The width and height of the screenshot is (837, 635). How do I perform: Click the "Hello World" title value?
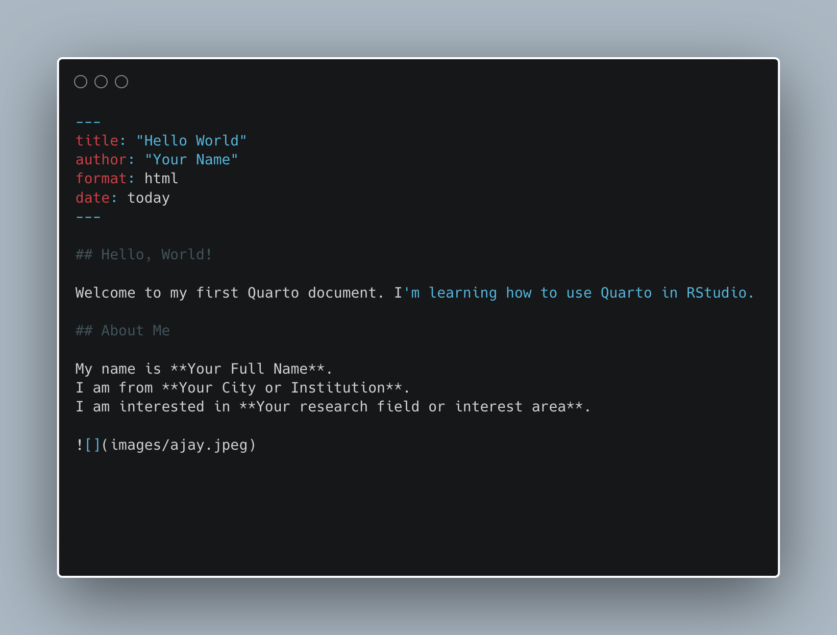click(x=191, y=141)
